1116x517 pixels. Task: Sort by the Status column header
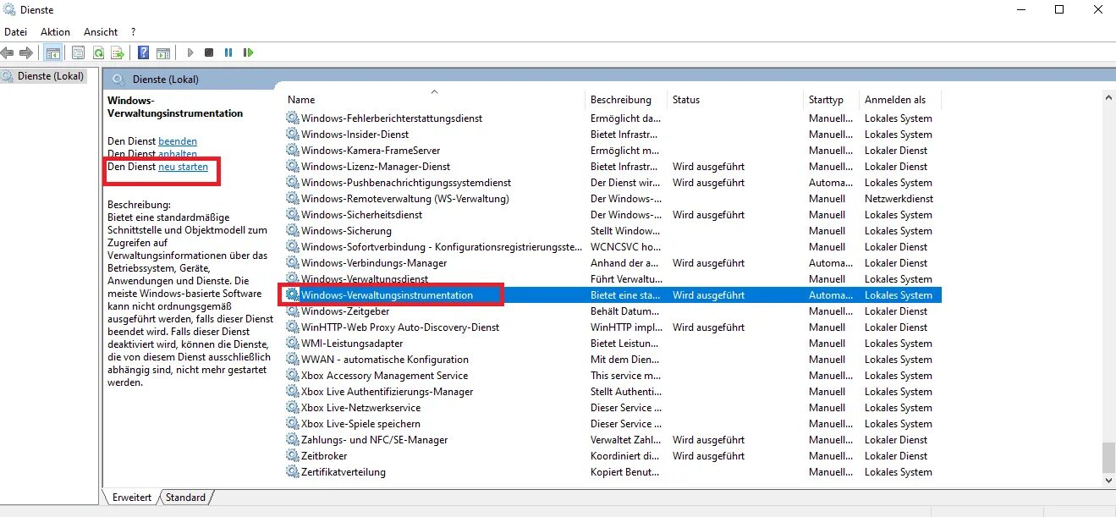pos(734,99)
